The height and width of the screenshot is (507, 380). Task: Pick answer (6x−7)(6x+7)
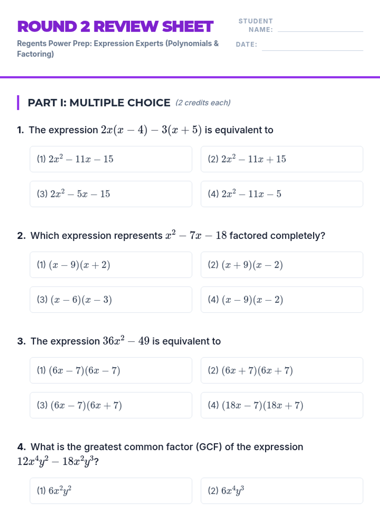coord(111,405)
